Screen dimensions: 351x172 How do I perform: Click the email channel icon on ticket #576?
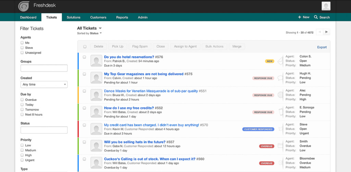point(280,61)
